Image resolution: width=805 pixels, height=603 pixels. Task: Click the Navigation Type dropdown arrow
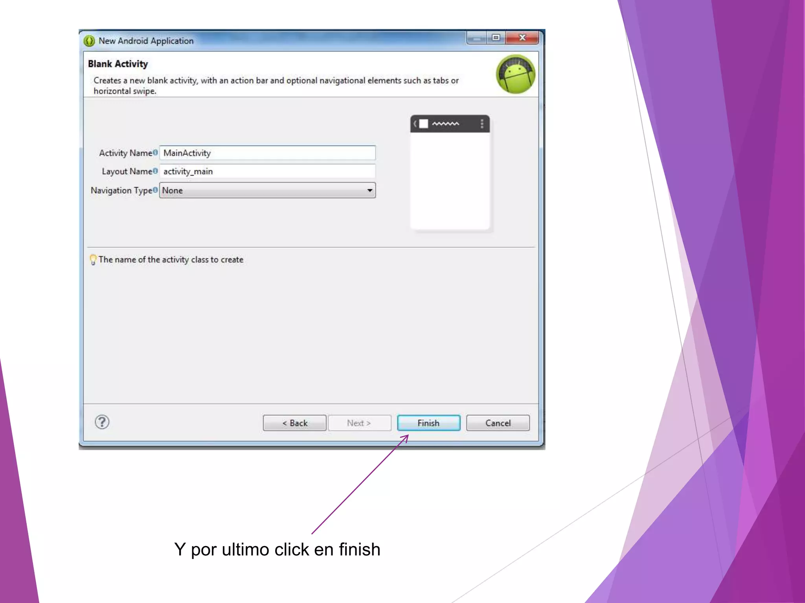pyautogui.click(x=369, y=190)
